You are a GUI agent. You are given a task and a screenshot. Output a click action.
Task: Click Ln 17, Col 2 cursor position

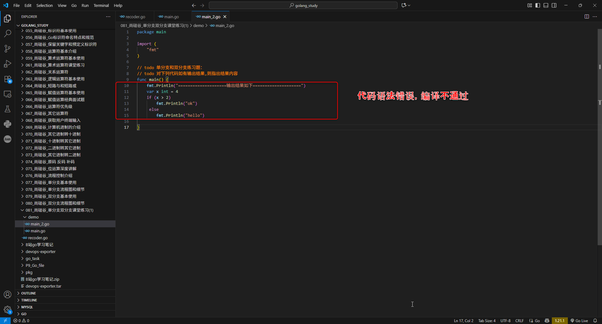coord(463,321)
